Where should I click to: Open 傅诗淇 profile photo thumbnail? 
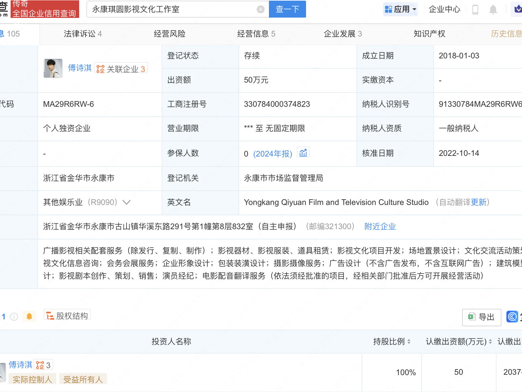53,68
